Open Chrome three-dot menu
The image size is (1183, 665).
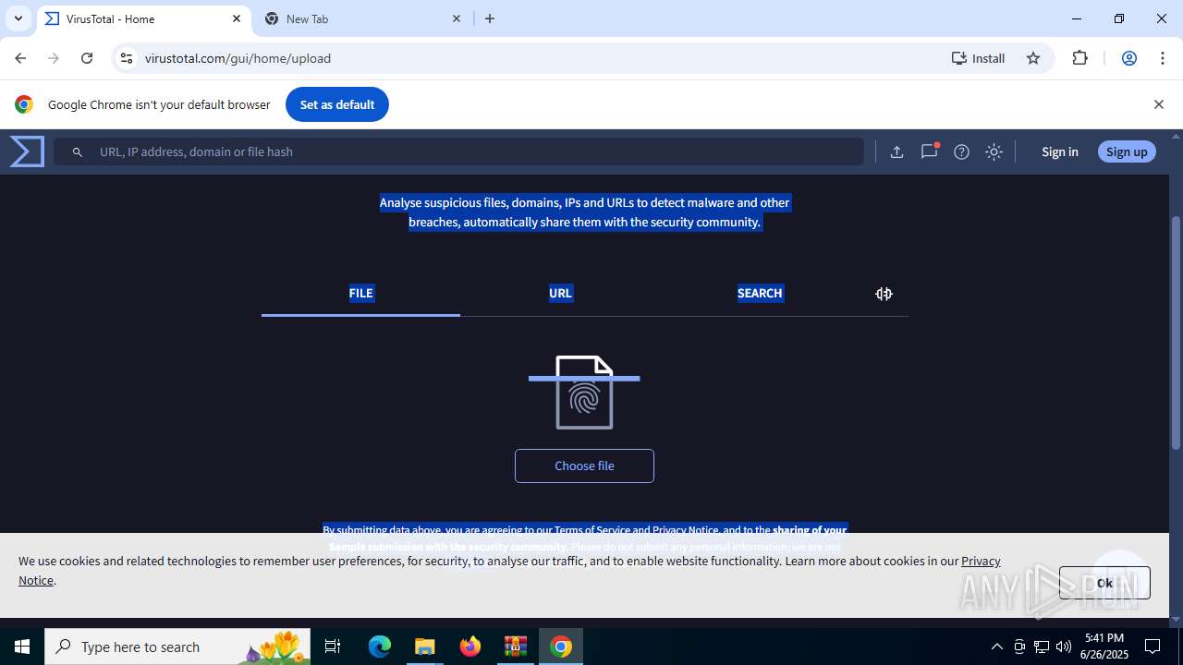pos(1162,58)
